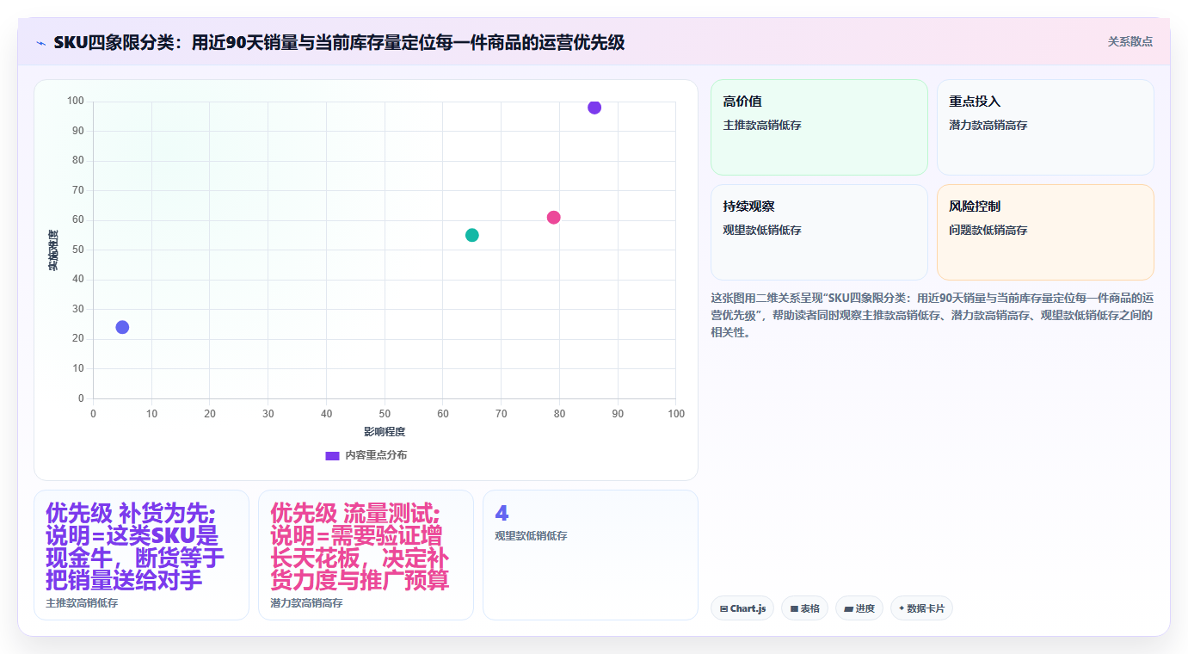Screen dimensions: 1188x654
Task: Click the pink scatter data point
Action: tap(553, 218)
